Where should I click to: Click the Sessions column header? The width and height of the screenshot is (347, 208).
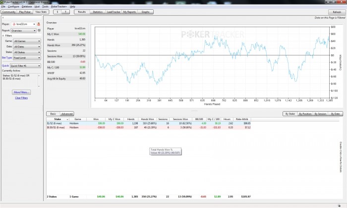click(x=163, y=119)
